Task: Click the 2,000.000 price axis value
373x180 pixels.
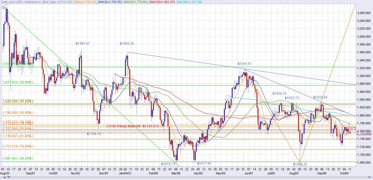Action: click(x=364, y=37)
